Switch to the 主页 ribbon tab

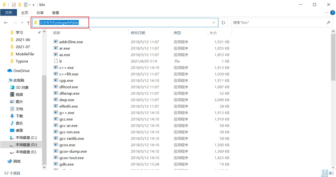tap(25, 13)
